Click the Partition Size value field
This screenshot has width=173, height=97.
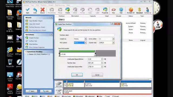click(94, 63)
